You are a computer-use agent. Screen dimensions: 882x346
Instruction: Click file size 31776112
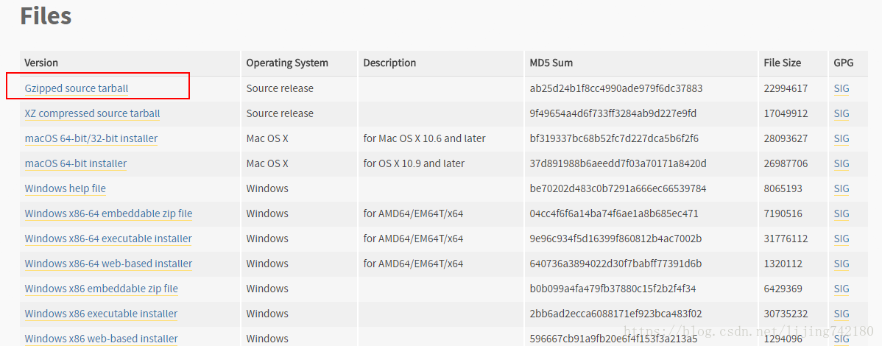[786, 239]
